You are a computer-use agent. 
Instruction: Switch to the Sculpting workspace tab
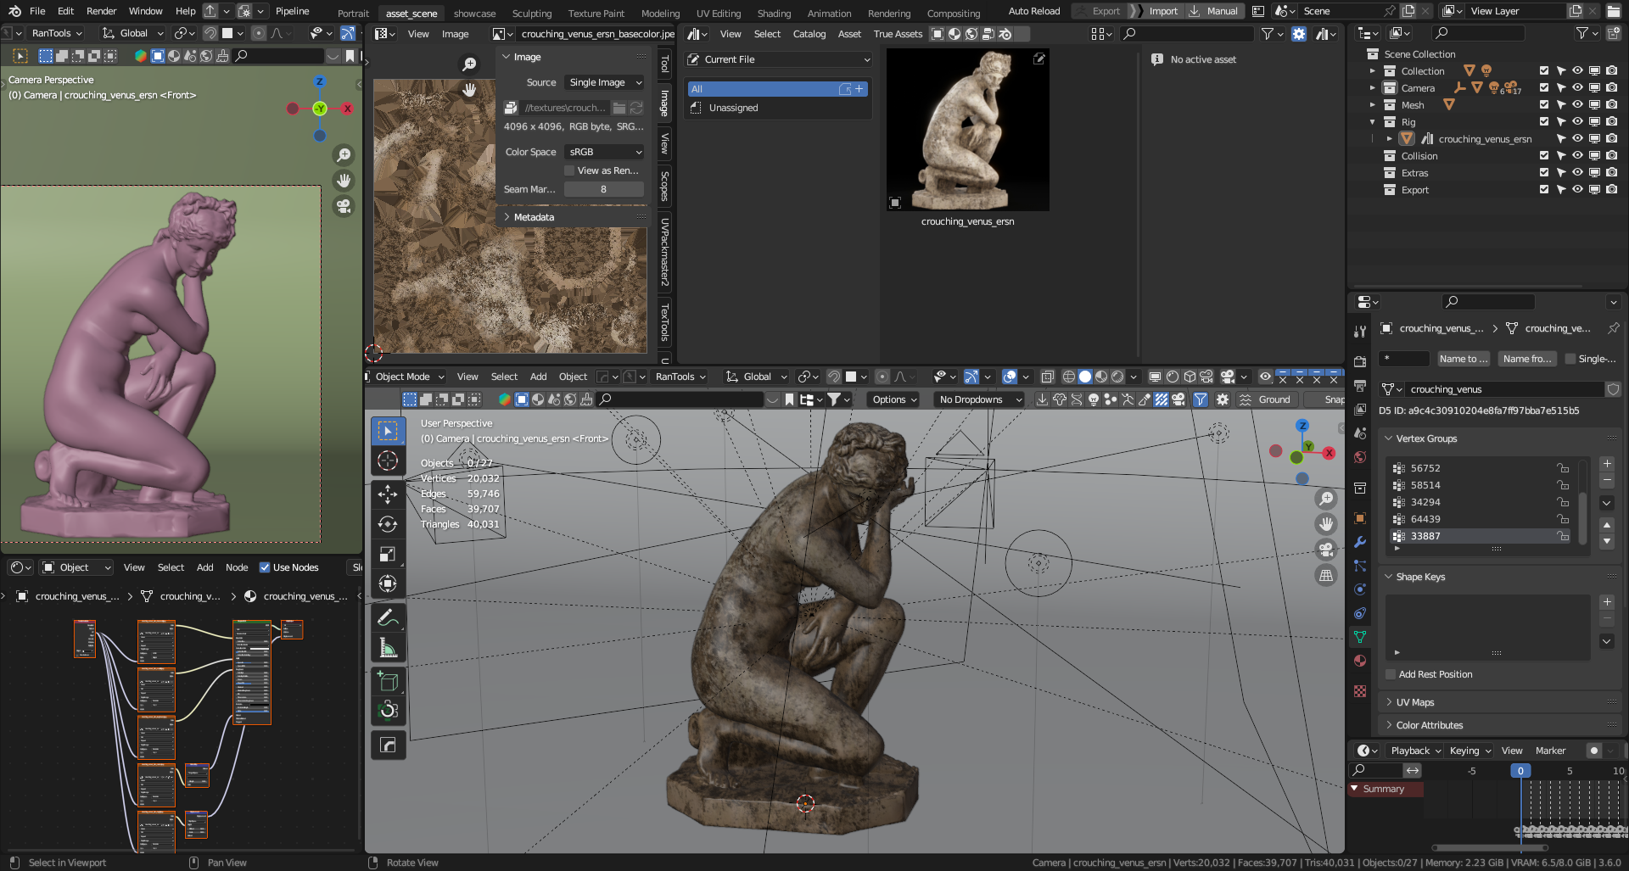coord(532,14)
